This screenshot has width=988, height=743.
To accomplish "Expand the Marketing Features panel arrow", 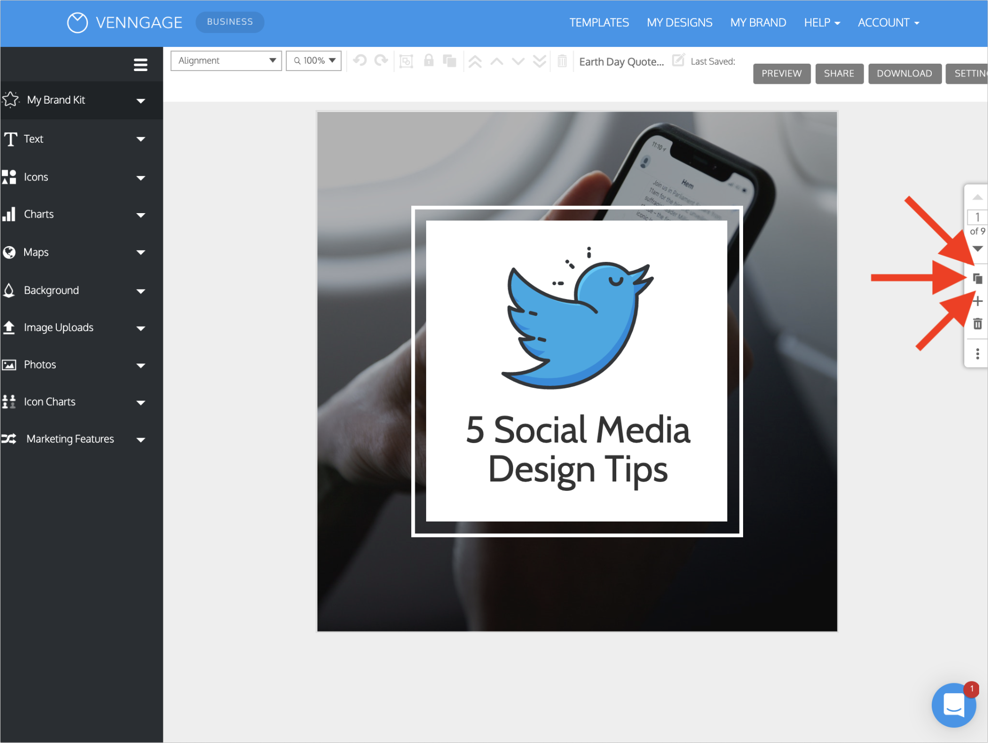I will [x=141, y=440].
